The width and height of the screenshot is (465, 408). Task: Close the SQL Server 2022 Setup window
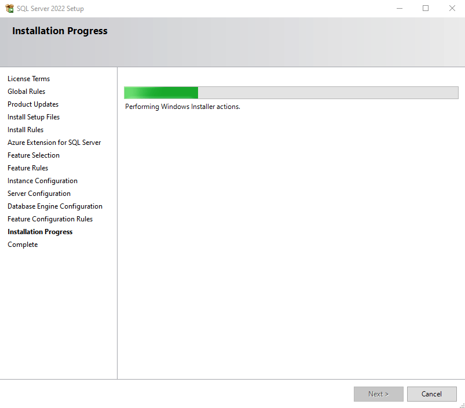[452, 8]
